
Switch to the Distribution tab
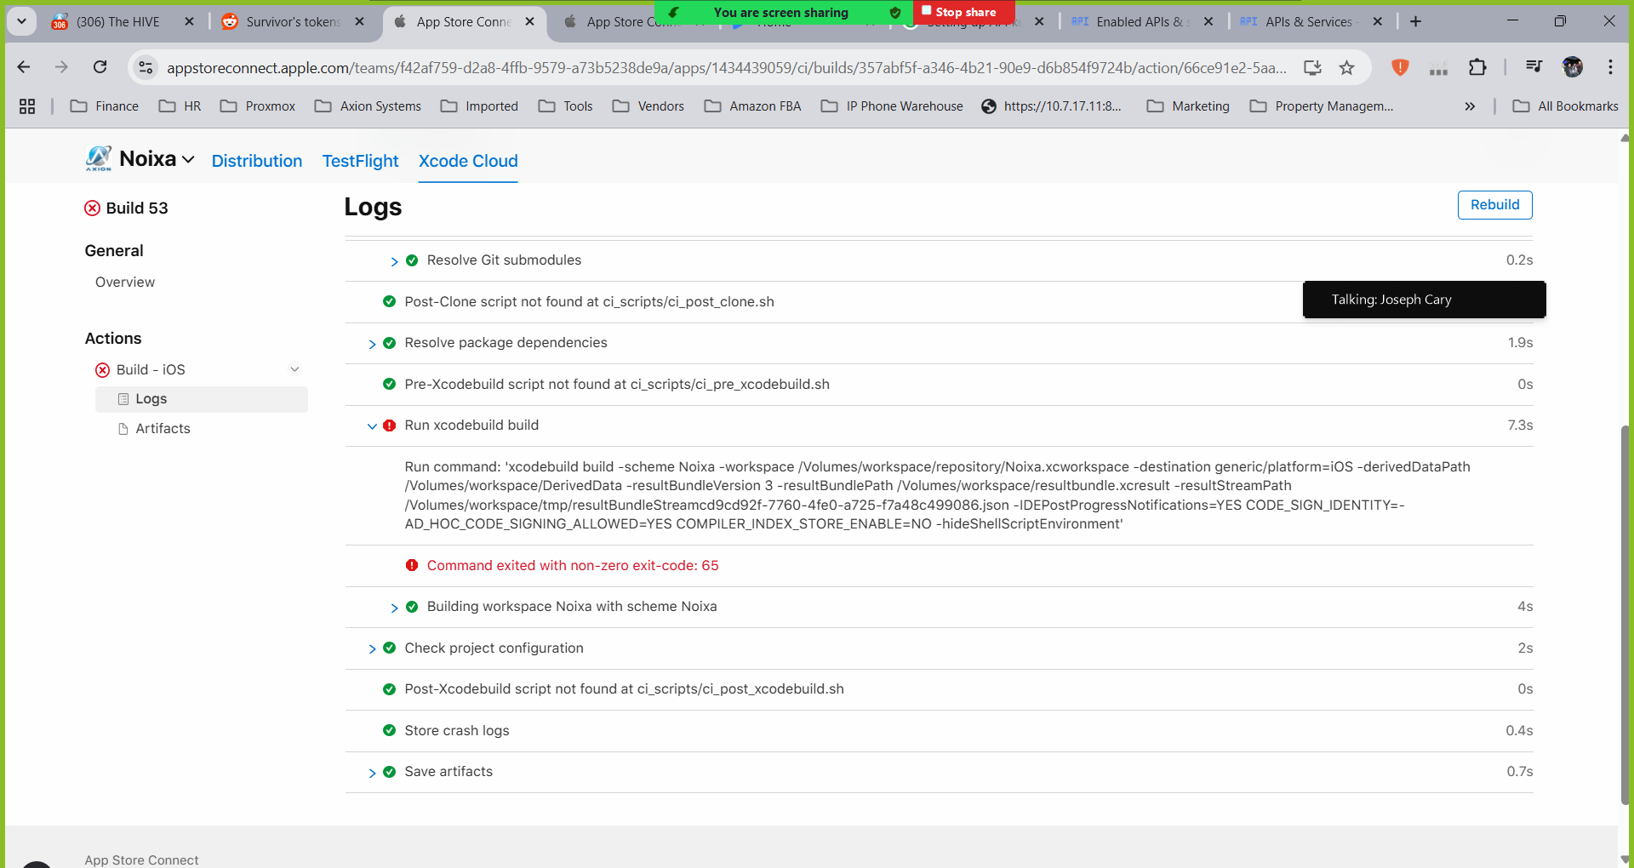click(256, 161)
